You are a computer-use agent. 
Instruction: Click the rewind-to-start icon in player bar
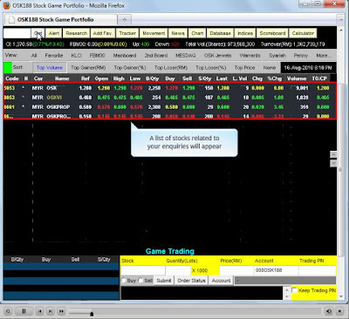pos(8,311)
